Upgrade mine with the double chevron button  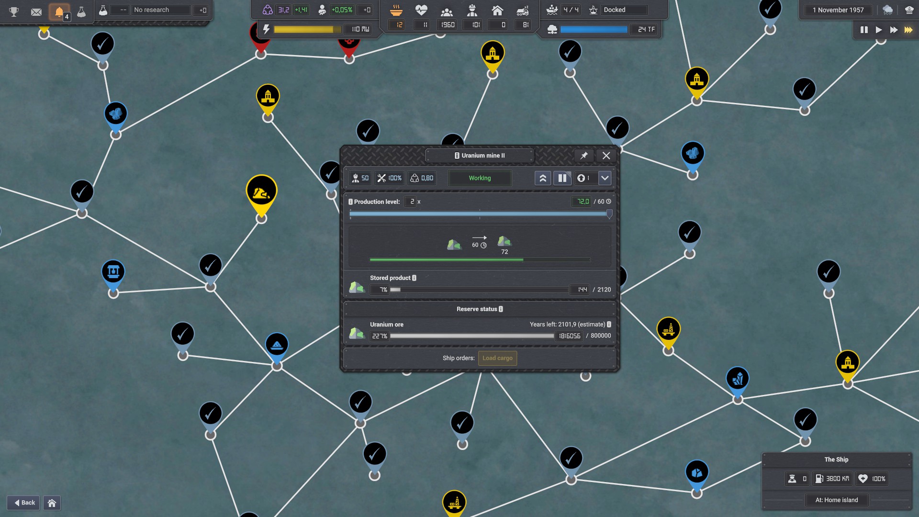(543, 178)
